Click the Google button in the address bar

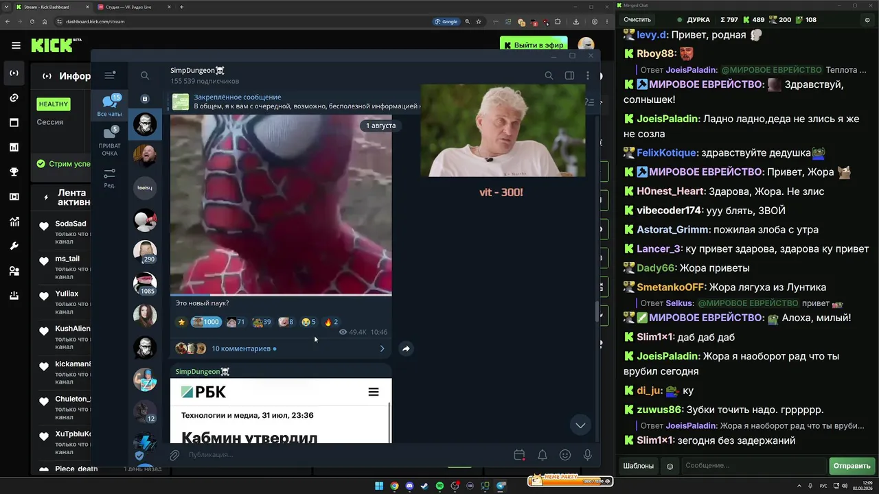click(x=446, y=21)
